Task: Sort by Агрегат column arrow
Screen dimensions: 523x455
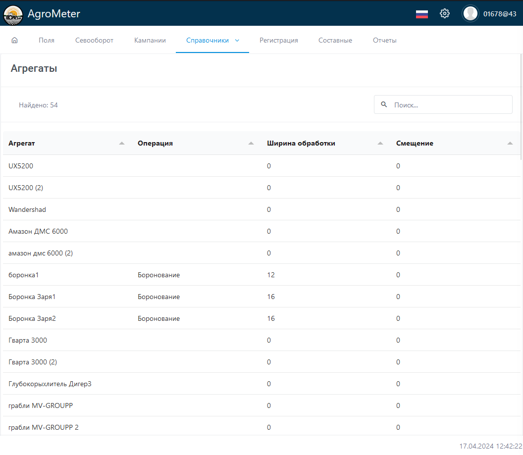Action: (x=122, y=143)
